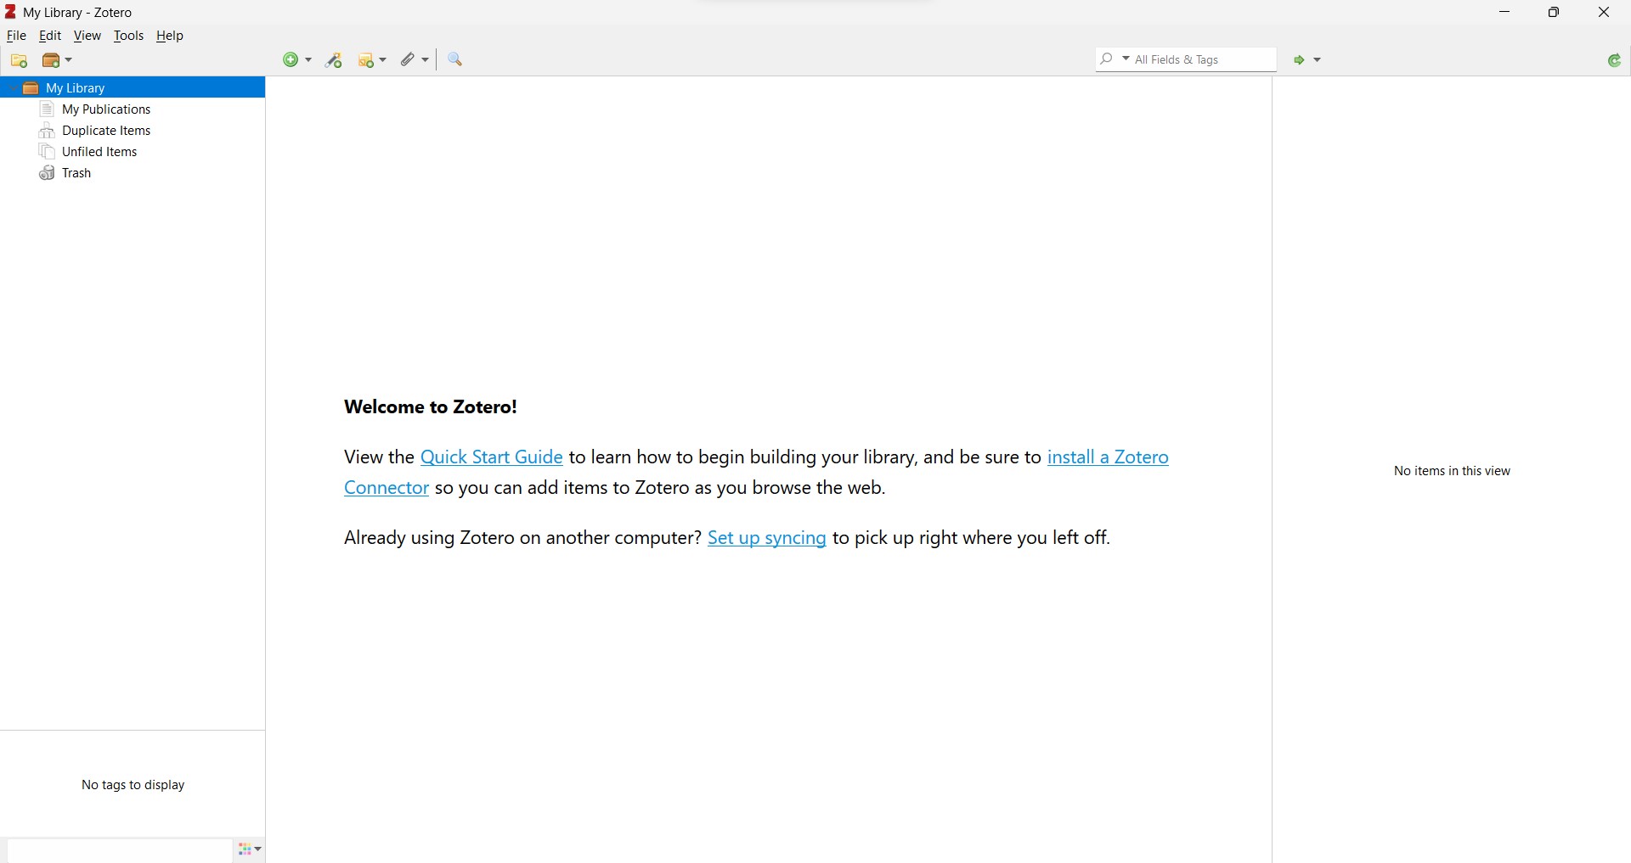Select Trash in the collections pane

click(76, 174)
